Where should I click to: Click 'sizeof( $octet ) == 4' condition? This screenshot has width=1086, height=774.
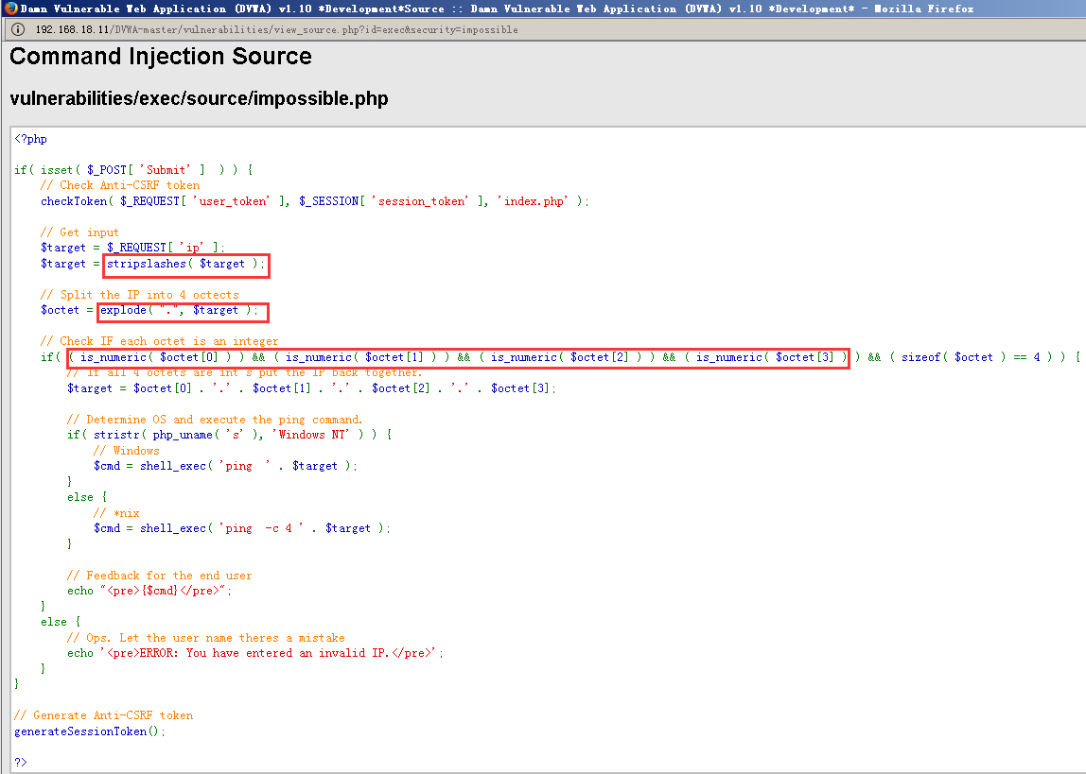coord(971,357)
